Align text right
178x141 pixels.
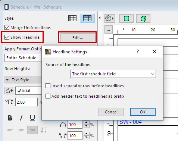pyautogui.click(x=32, y=130)
